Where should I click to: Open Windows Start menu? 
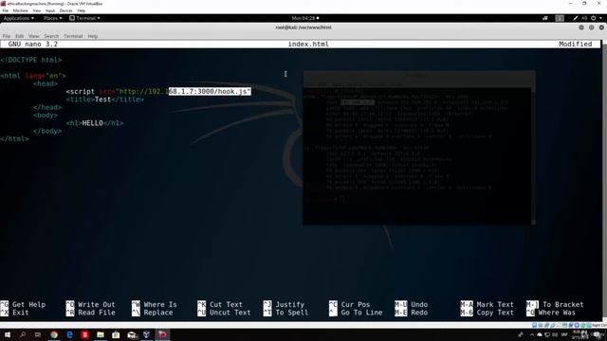7,334
